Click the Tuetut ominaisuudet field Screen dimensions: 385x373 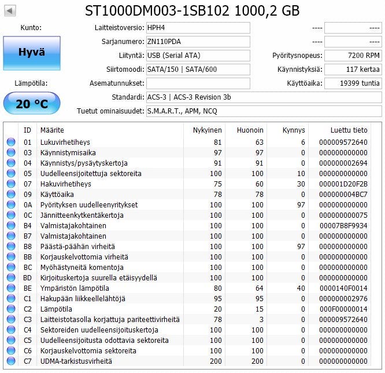264,111
